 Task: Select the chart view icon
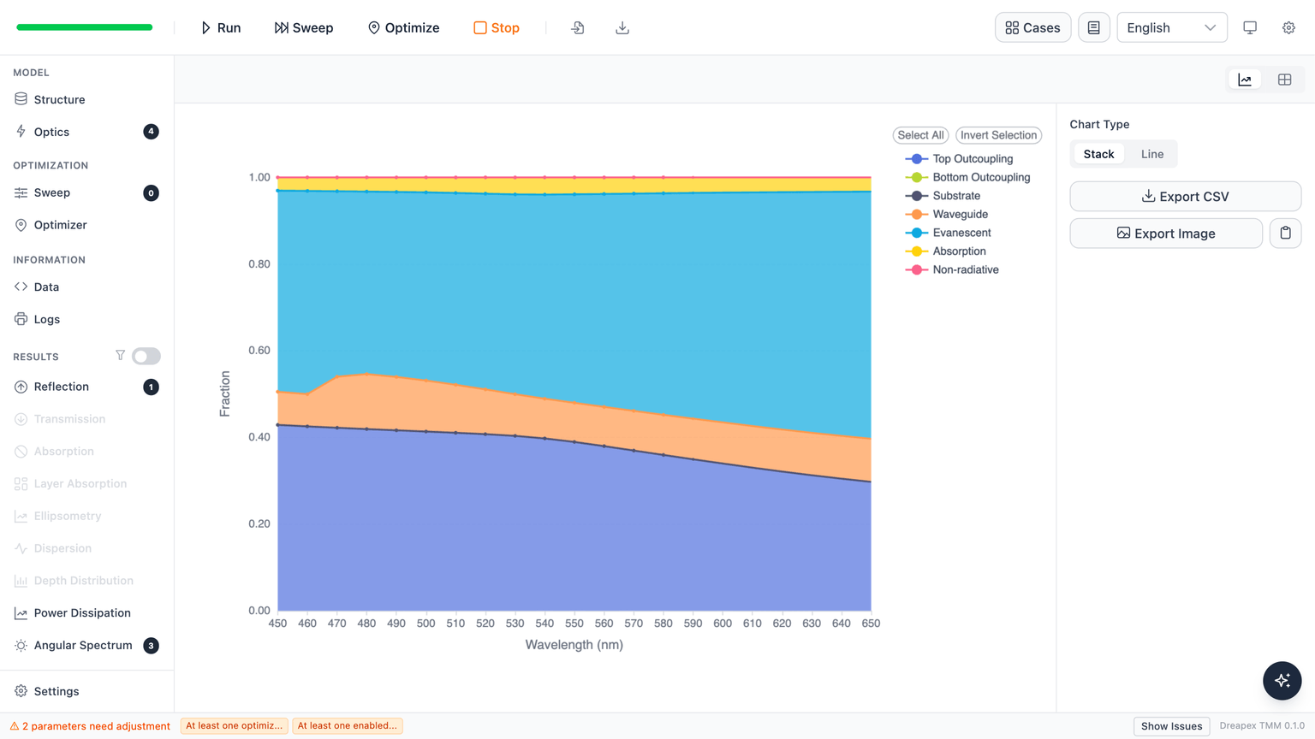1245,80
